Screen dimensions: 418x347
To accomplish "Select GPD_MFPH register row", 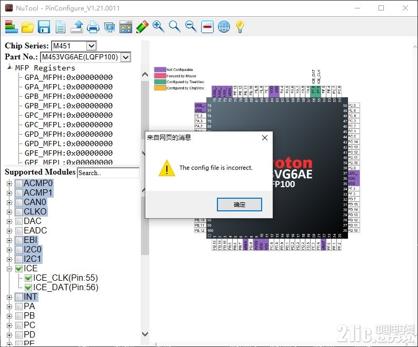I will coord(68,134).
